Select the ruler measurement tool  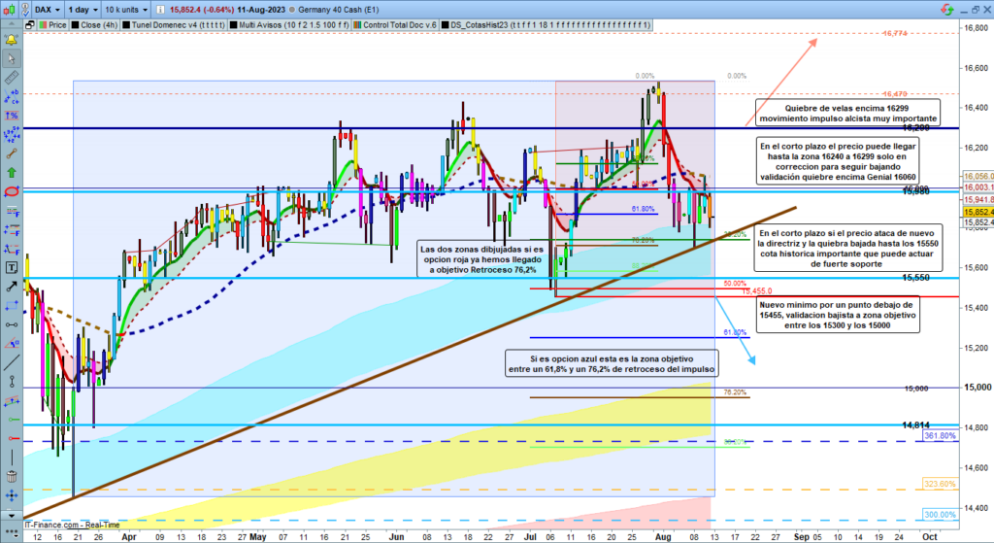pos(11,79)
